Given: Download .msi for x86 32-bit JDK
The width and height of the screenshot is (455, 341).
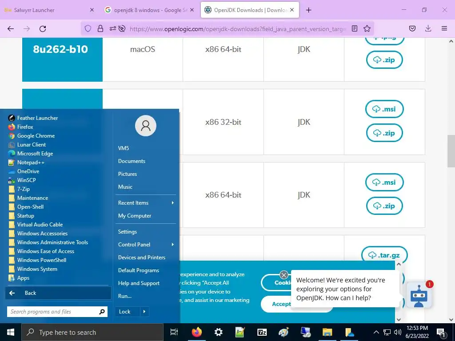Looking at the screenshot, I should point(384,109).
